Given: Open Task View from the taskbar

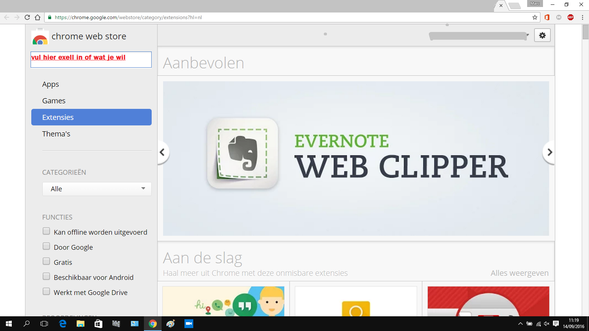Looking at the screenshot, I should [44, 324].
